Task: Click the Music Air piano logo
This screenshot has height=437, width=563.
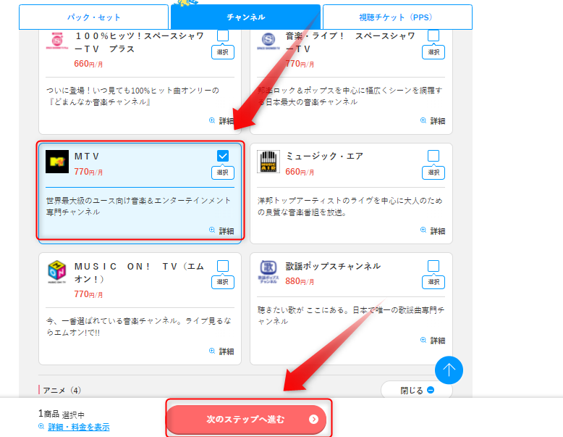Action: pos(268,162)
